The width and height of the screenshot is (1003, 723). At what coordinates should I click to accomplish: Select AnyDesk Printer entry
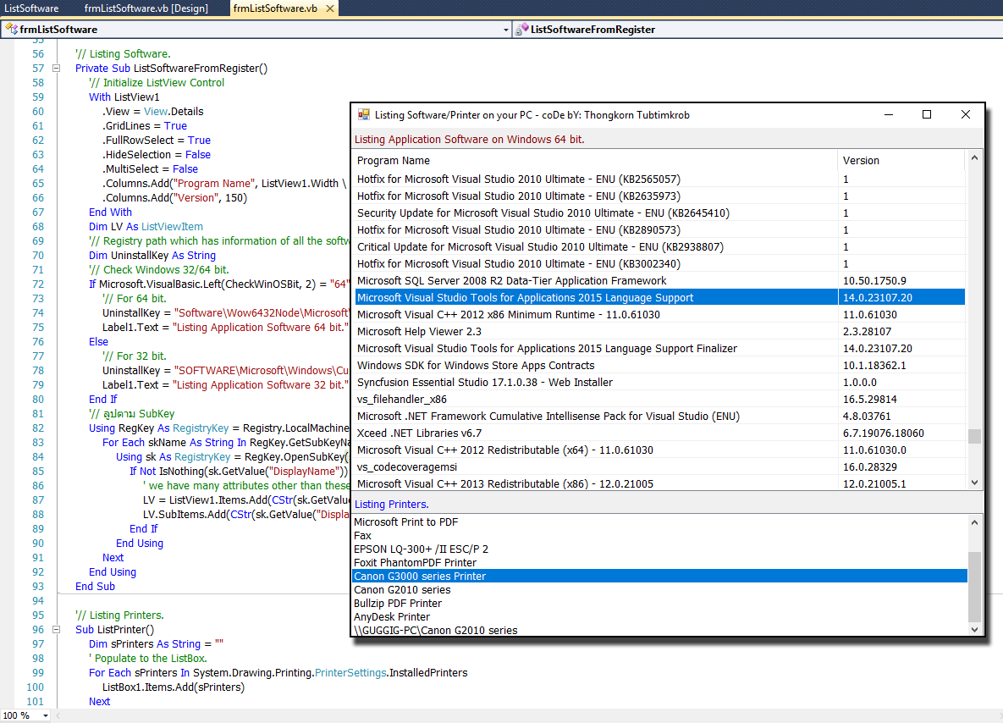coord(660,616)
